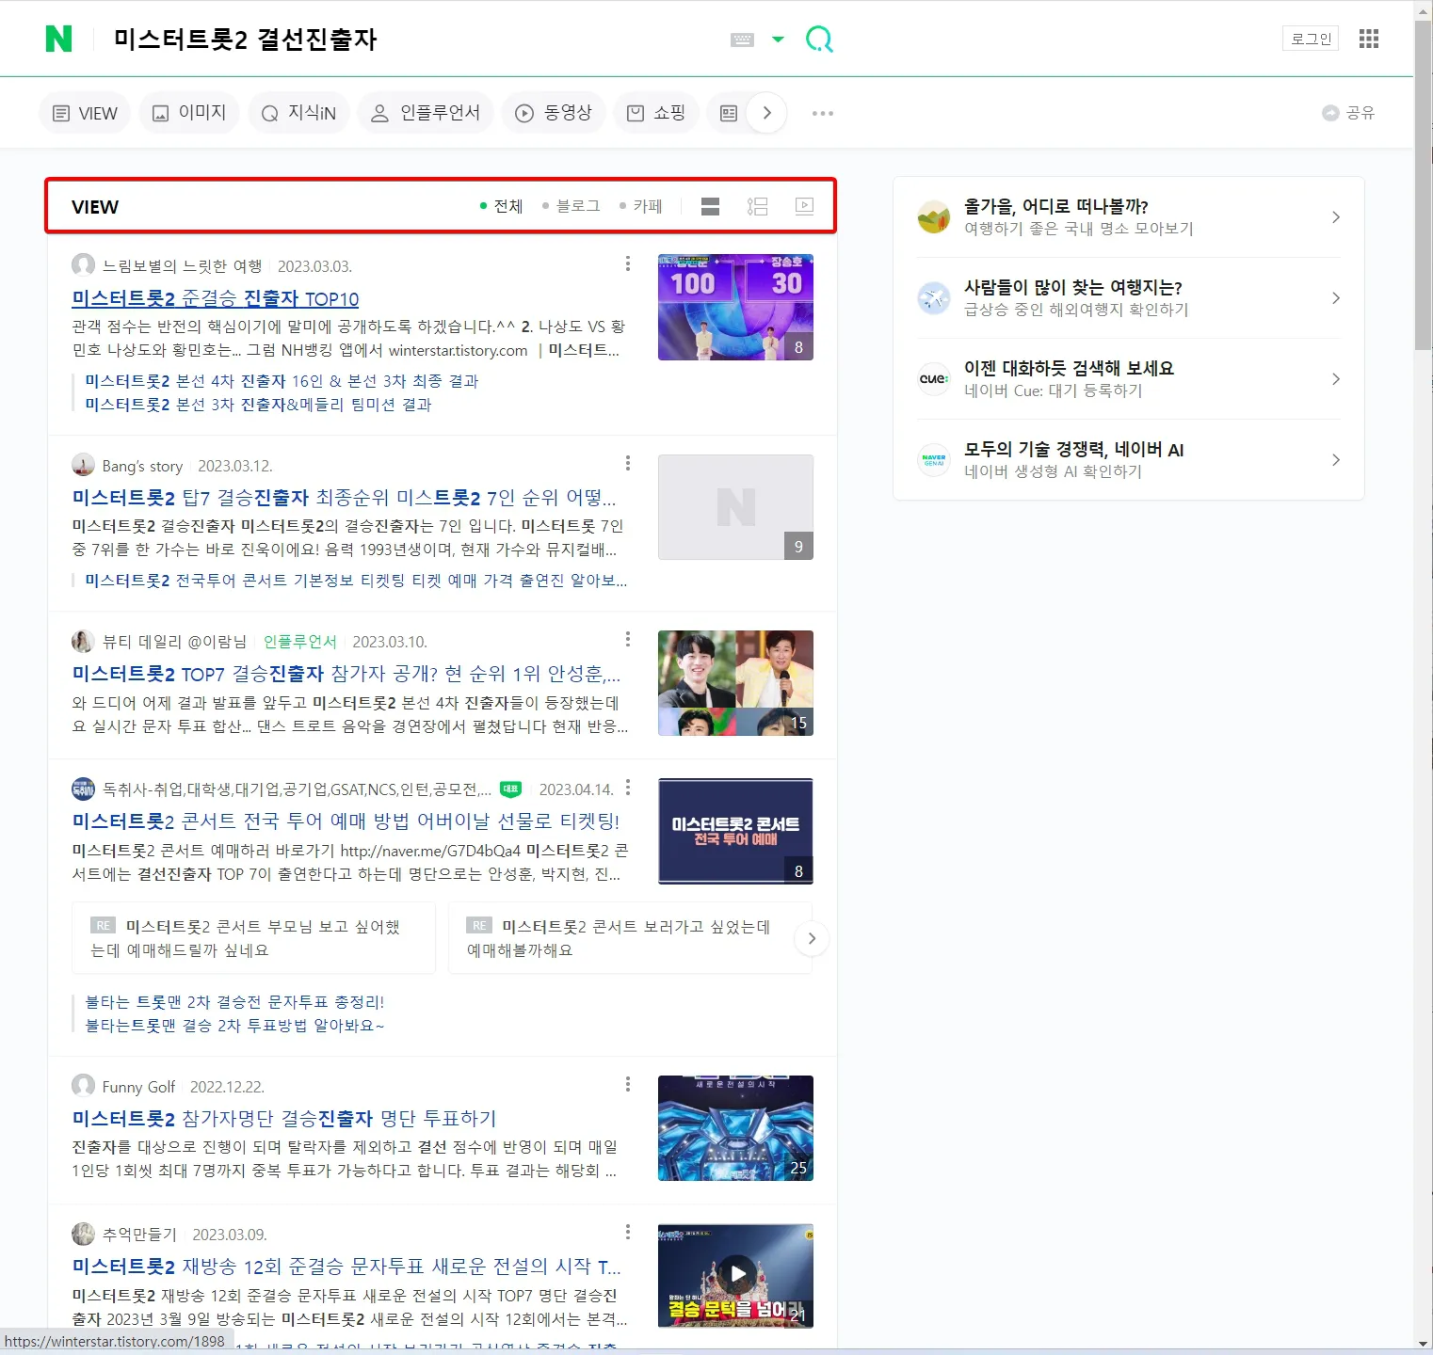
Task: Select the 인플루언서 search tab
Action: pyautogui.click(x=426, y=113)
